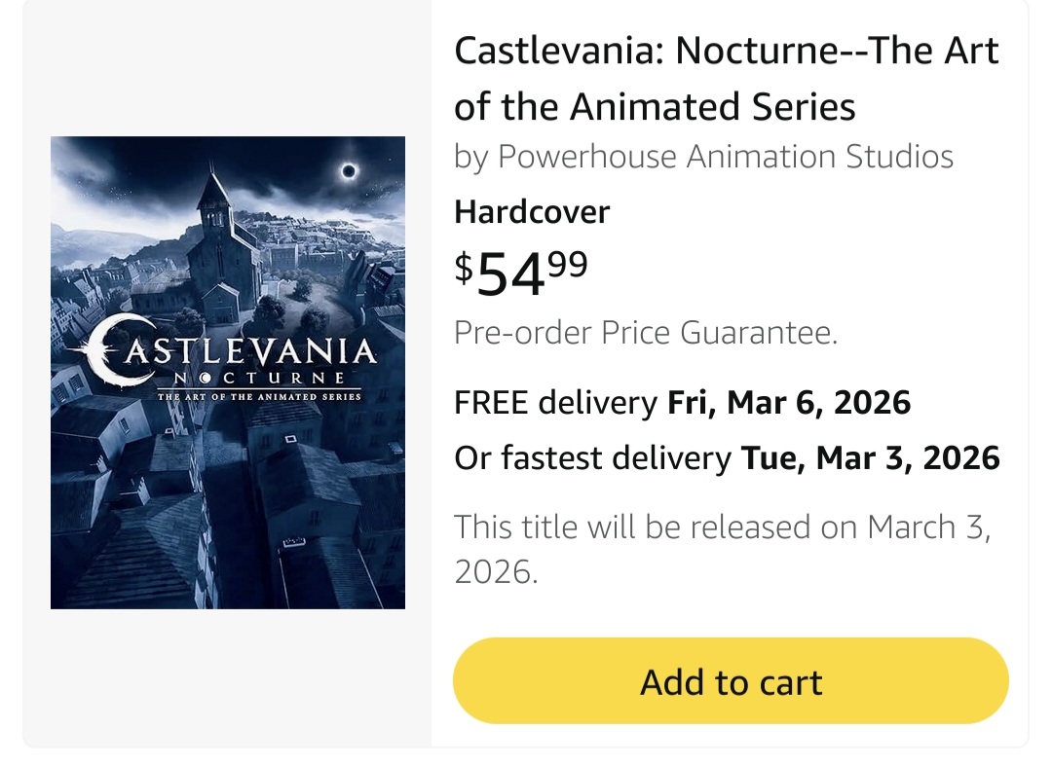Viewport: 1052px width, 764px height.
Task: Click the crescent moon in Castlevania logo
Action: 107,348
